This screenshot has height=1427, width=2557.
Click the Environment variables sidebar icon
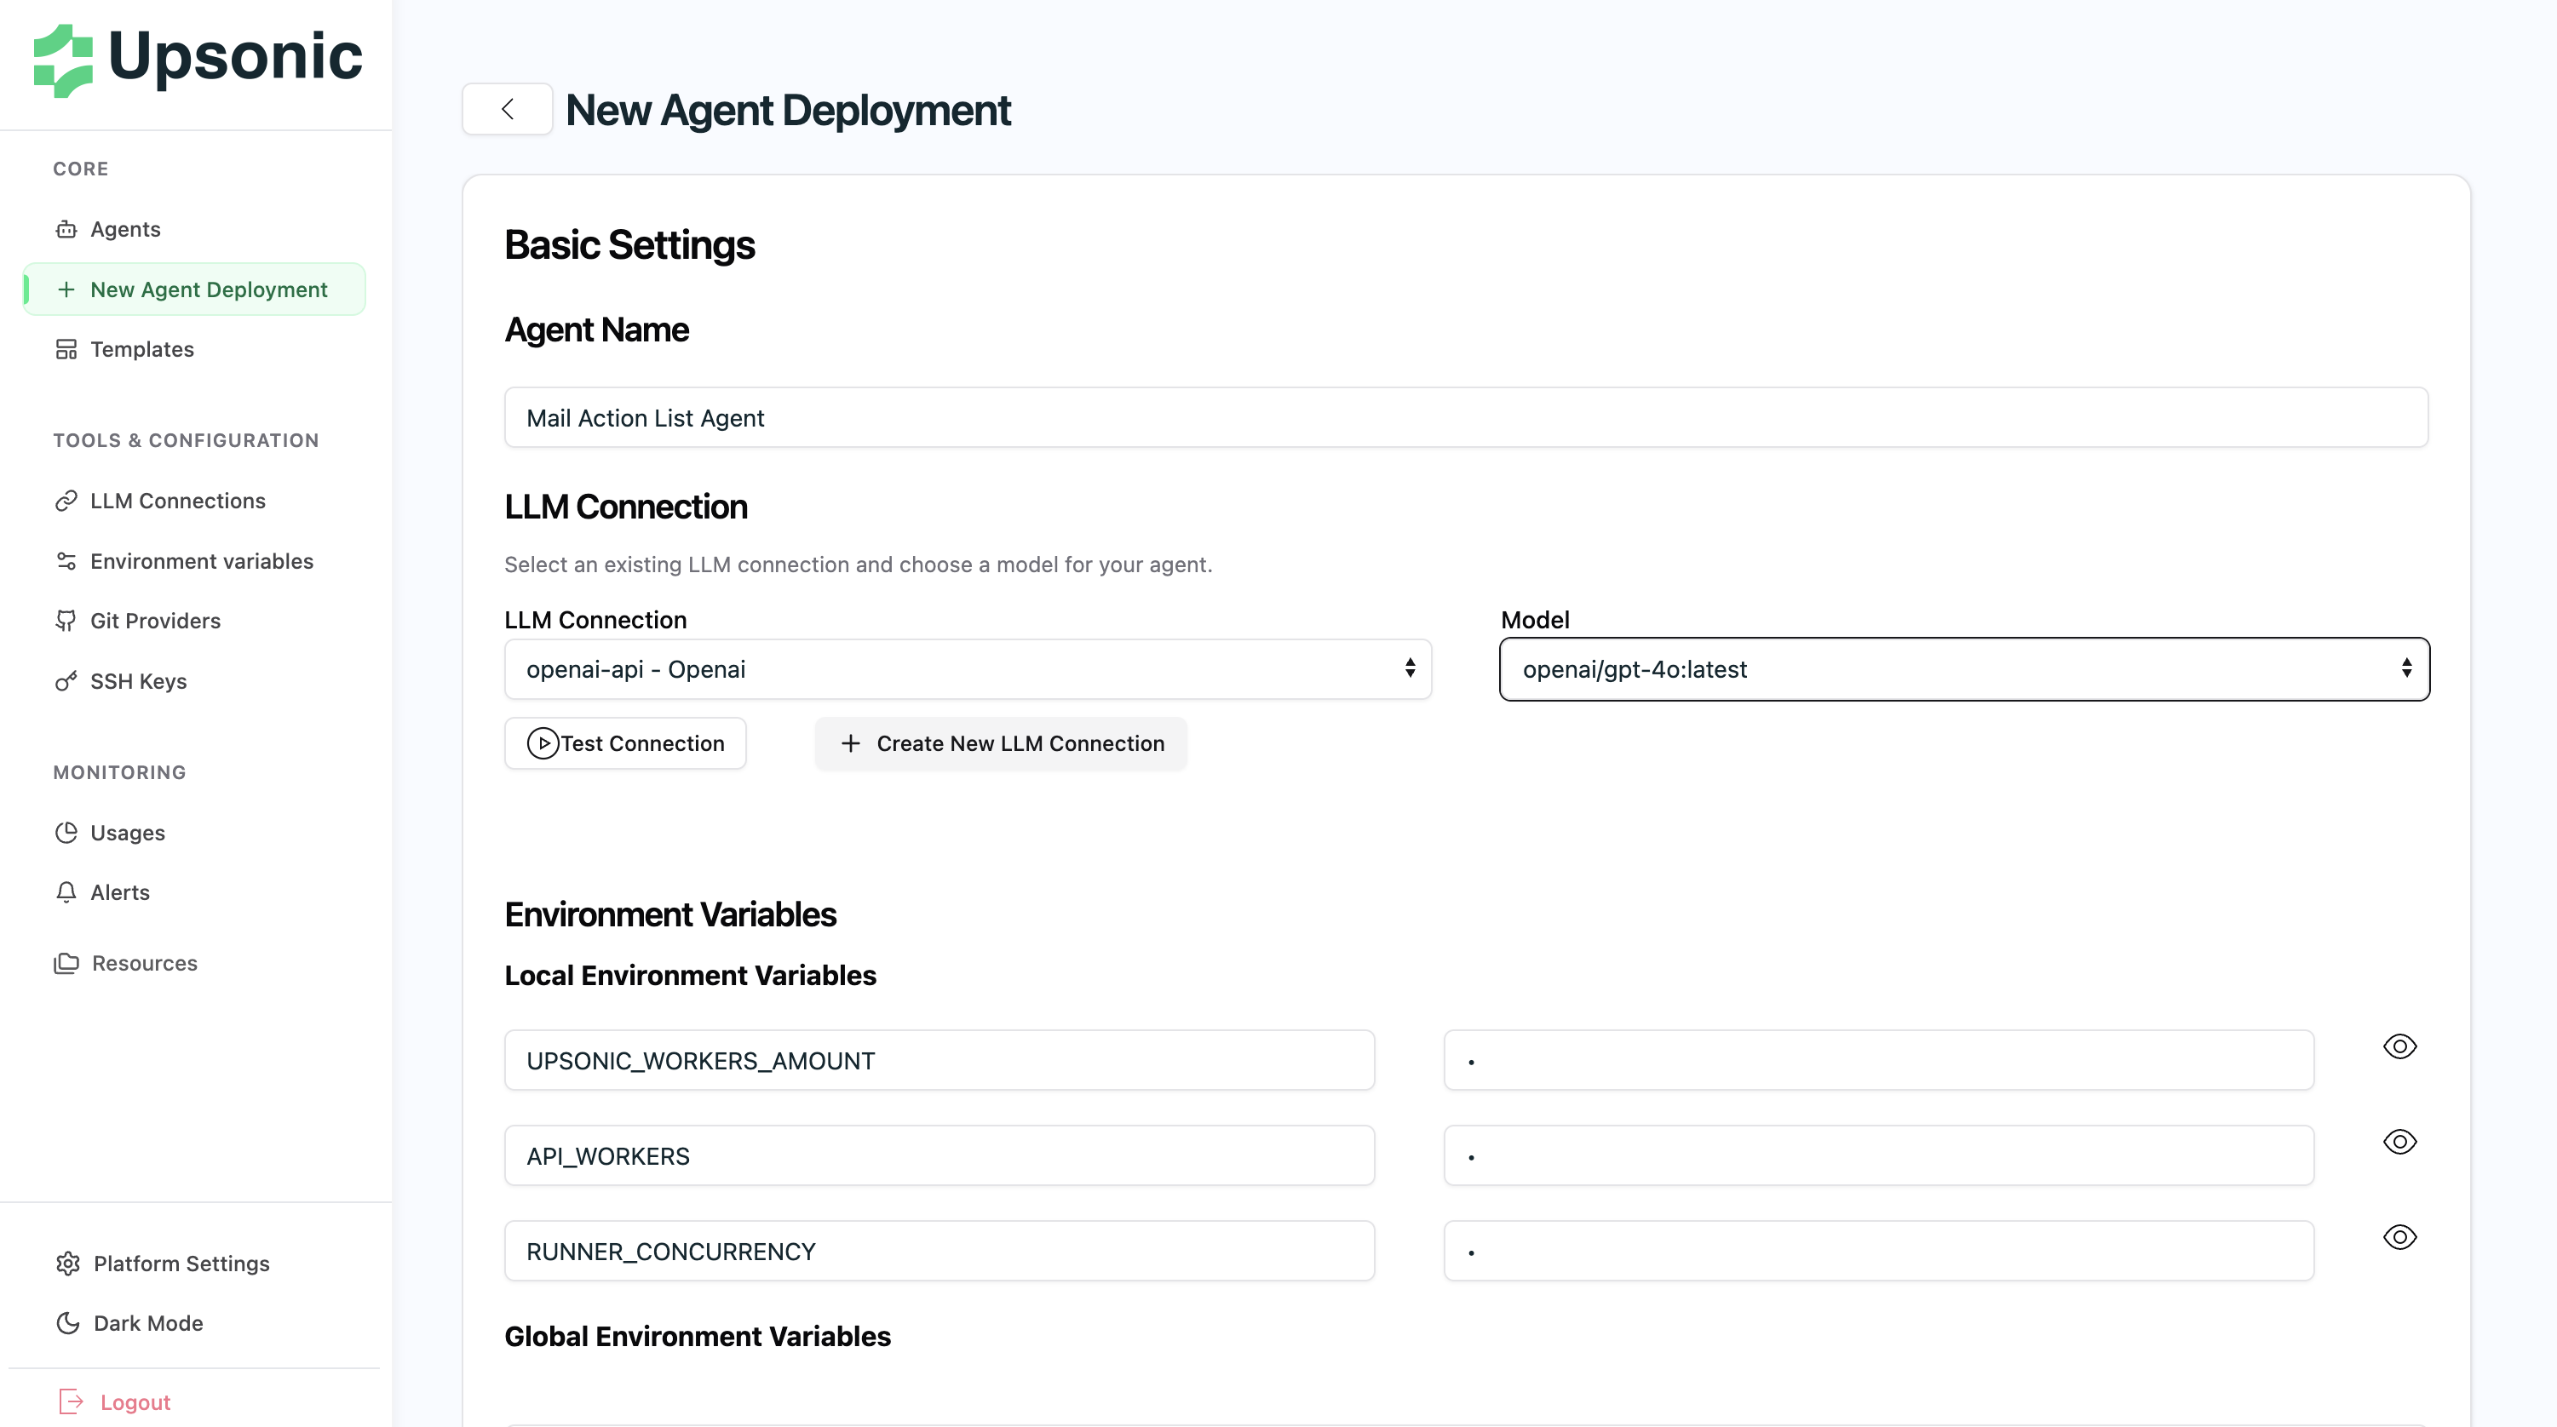(x=66, y=561)
